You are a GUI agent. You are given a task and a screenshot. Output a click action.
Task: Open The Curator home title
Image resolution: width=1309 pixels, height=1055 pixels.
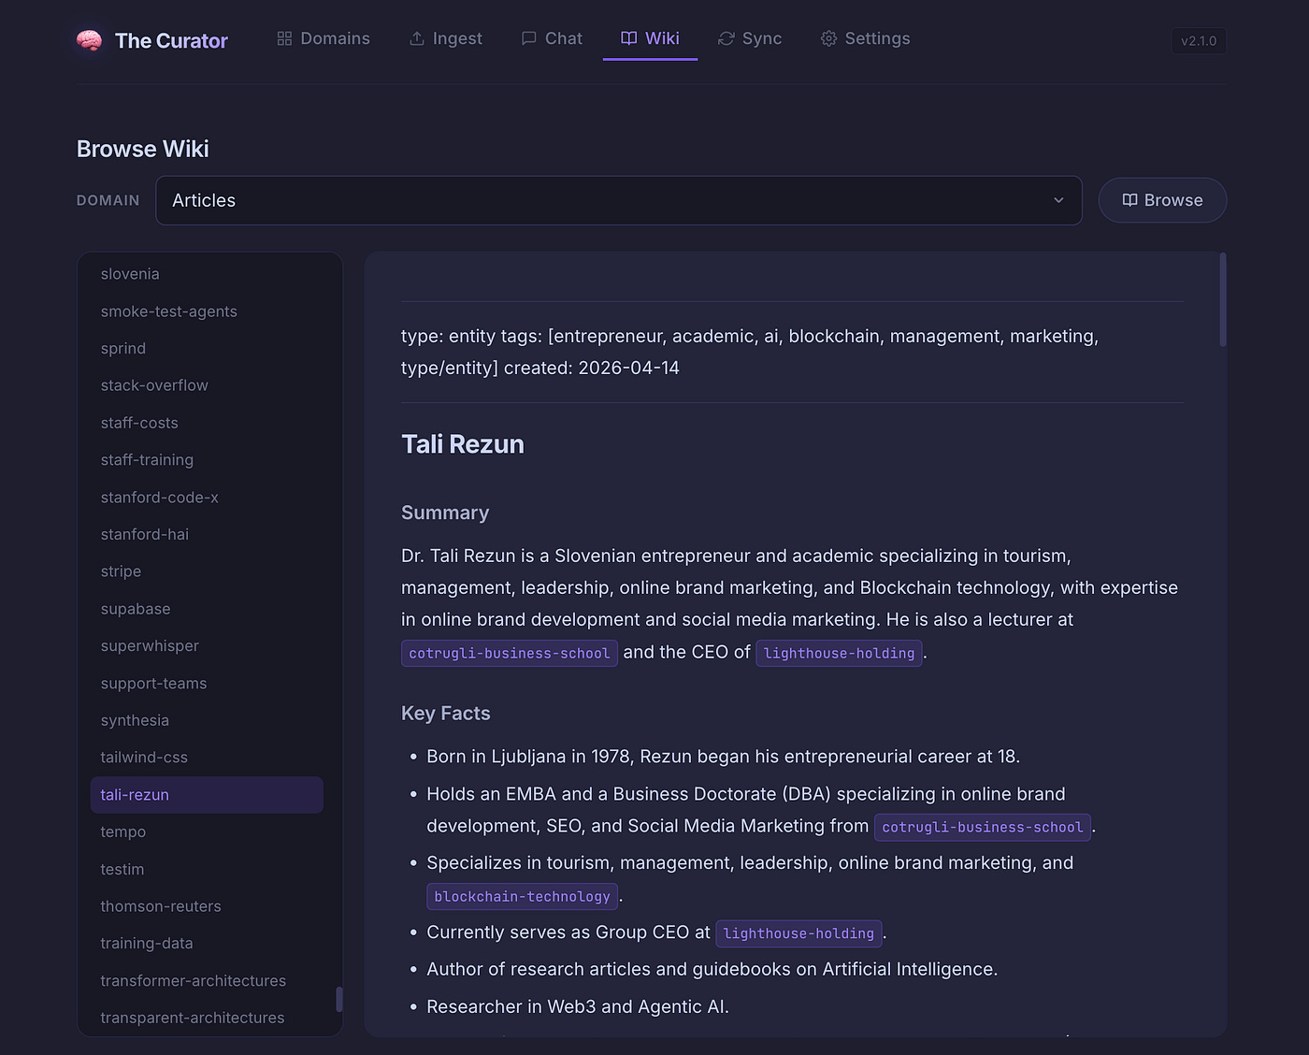(171, 40)
